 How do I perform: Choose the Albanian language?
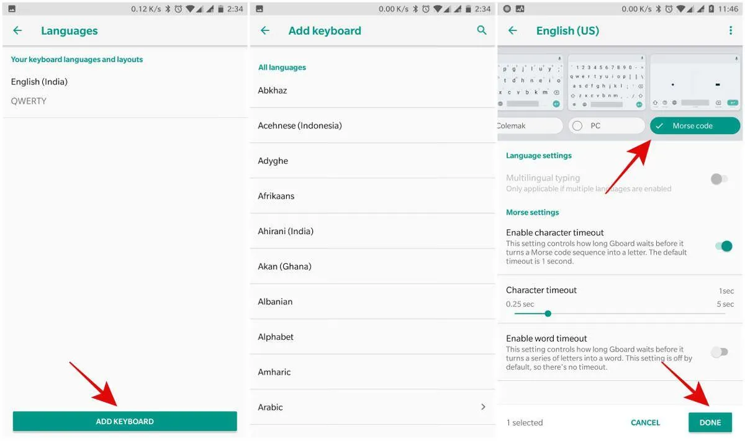372,301
